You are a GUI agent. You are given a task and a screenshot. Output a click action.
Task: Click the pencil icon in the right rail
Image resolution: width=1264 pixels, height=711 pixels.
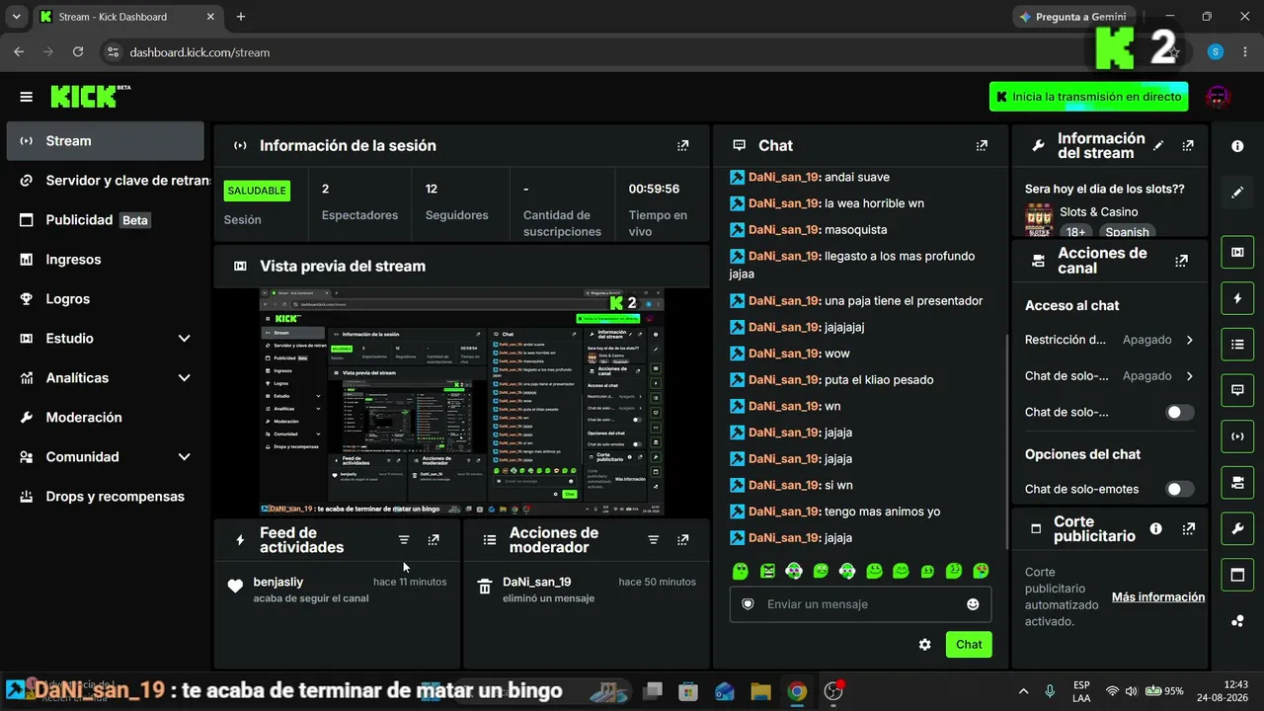point(1237,193)
